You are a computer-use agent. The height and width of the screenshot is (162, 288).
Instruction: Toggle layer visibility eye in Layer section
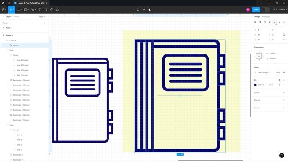(284, 72)
